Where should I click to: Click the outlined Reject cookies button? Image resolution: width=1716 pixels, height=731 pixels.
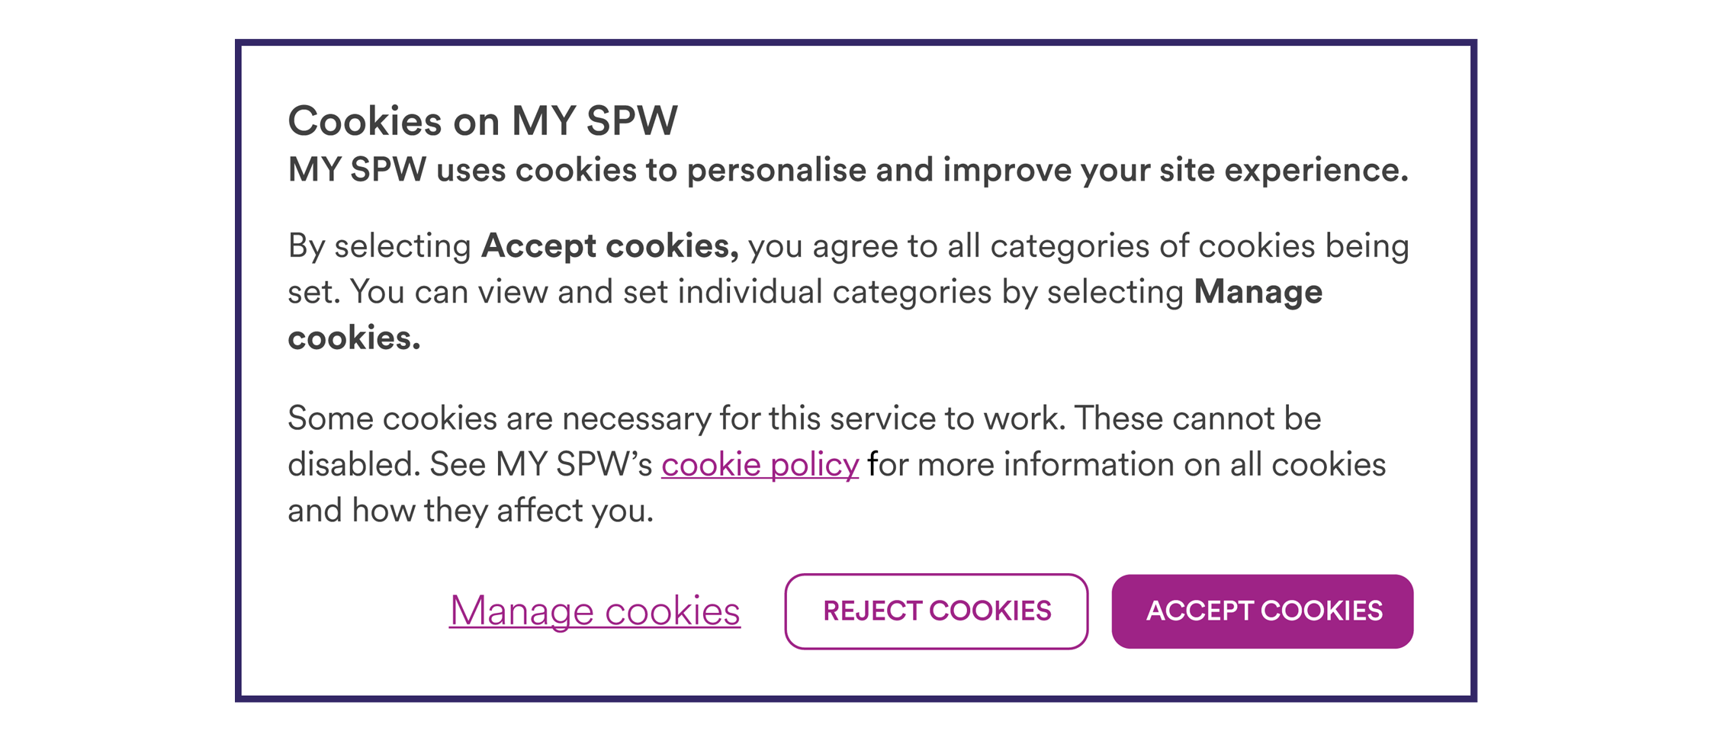point(937,611)
